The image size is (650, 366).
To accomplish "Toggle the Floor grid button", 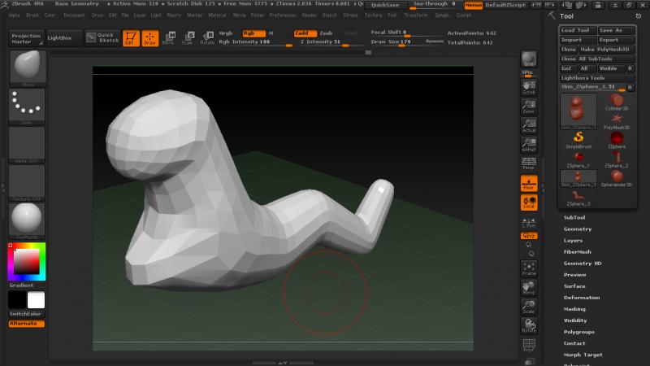I will point(529,183).
